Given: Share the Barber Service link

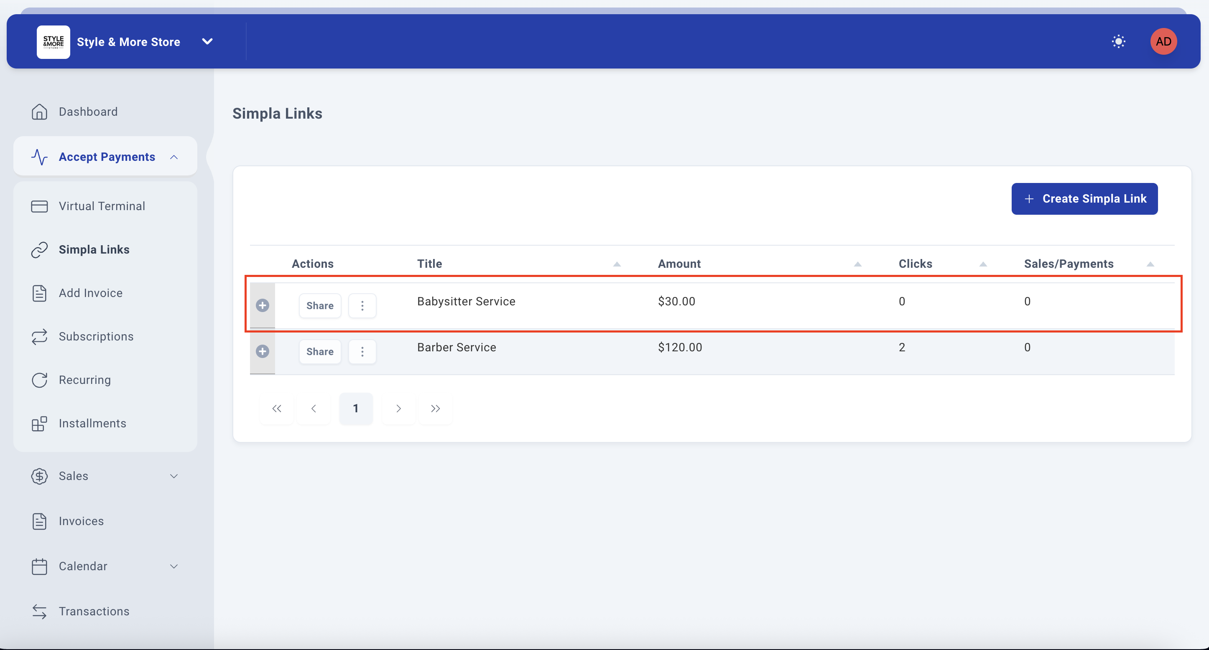Looking at the screenshot, I should 320,352.
